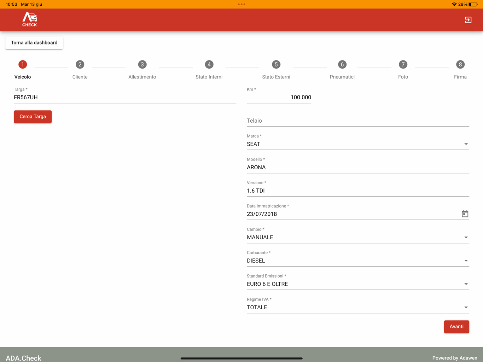Open step 5 Stato Esterni

pyautogui.click(x=276, y=65)
